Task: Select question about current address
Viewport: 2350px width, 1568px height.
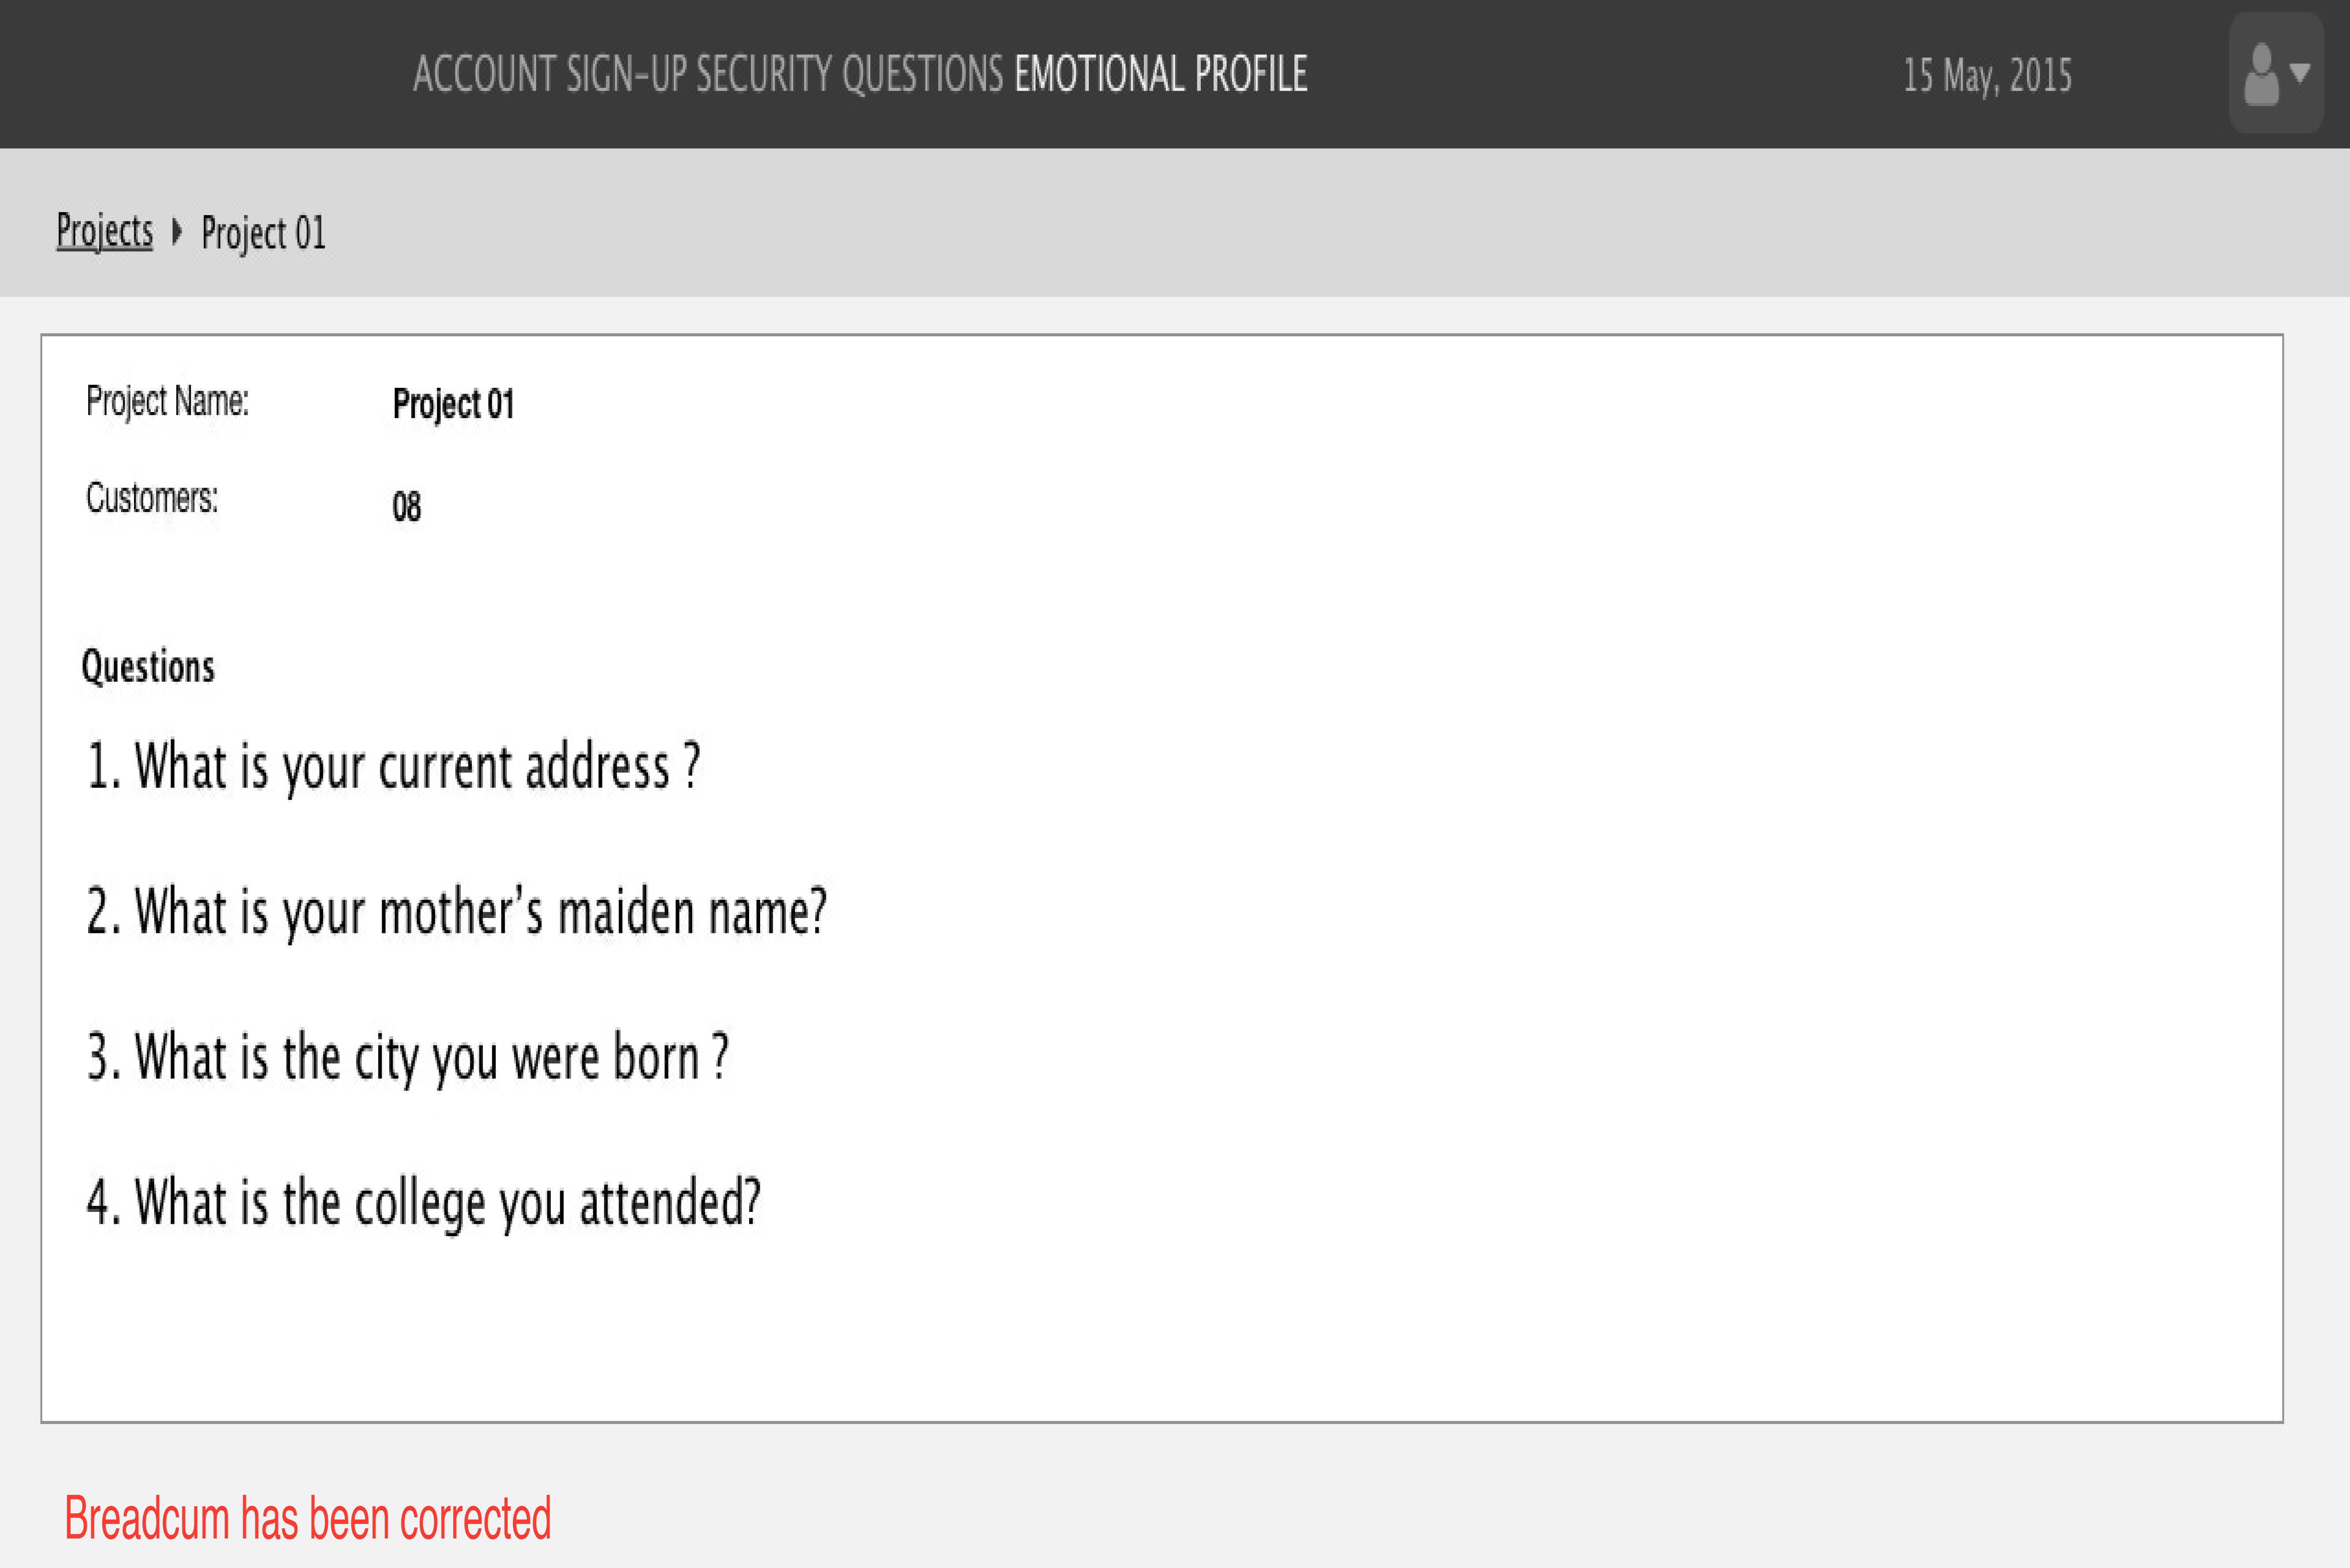Action: click(394, 767)
